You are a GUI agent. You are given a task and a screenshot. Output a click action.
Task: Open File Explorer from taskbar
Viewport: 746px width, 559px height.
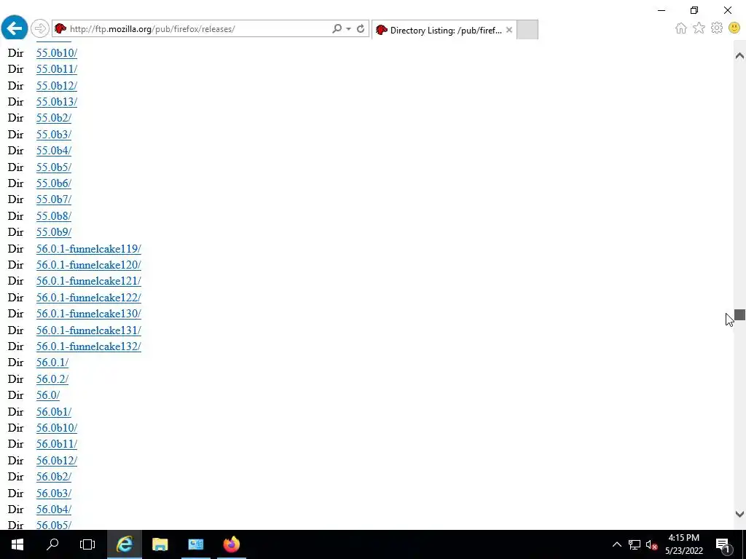(x=160, y=544)
